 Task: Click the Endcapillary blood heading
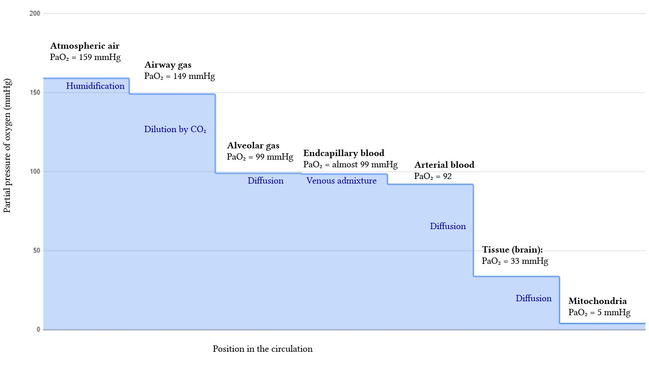344,153
